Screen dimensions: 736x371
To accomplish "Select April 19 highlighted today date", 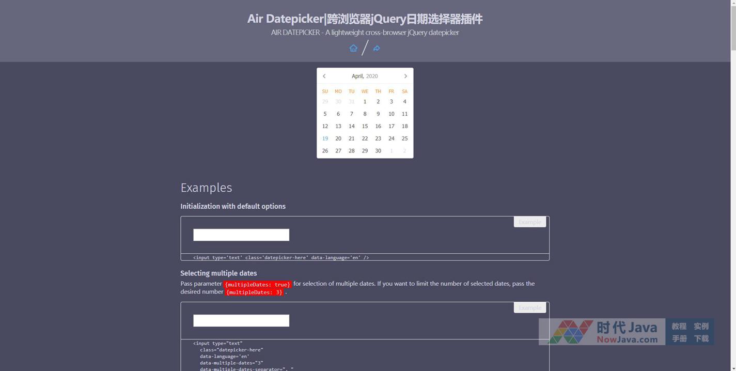I will pyautogui.click(x=325, y=138).
